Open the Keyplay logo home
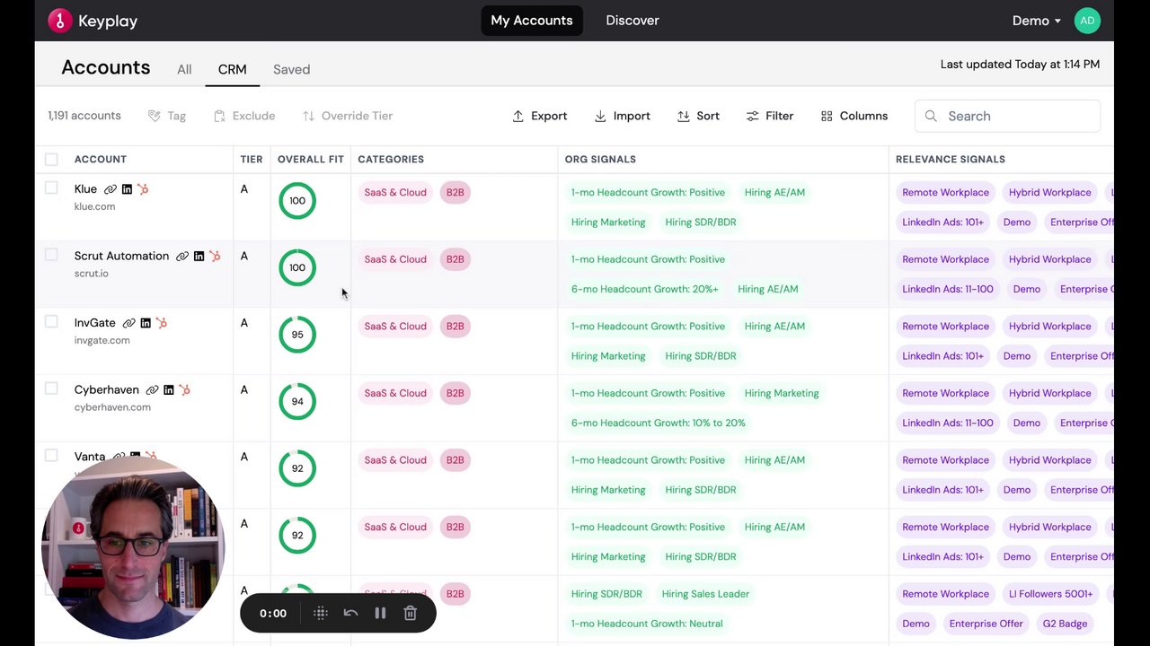The image size is (1150, 646). click(93, 21)
